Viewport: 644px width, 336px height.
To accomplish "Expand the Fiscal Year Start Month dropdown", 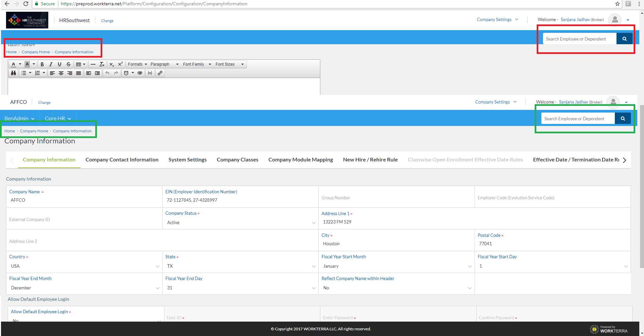I will click(396, 266).
